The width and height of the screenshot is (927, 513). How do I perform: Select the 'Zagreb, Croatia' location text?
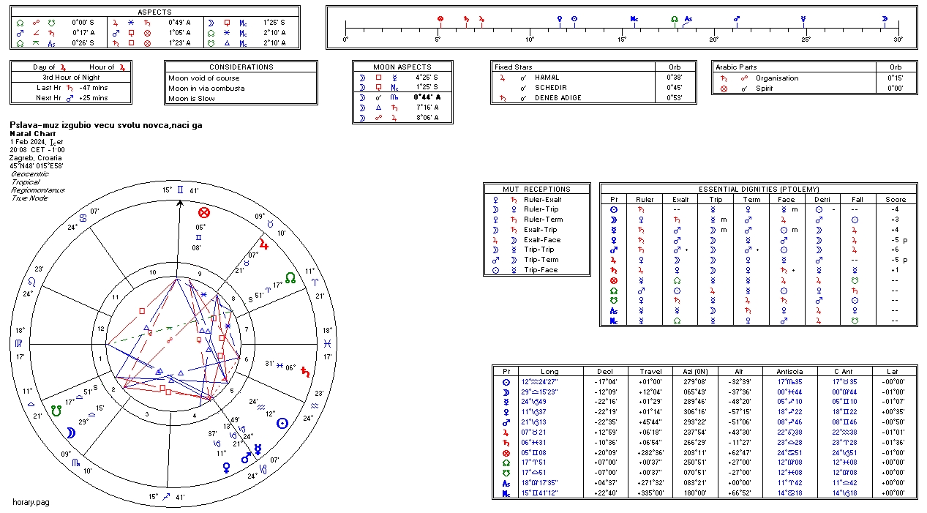coord(36,158)
